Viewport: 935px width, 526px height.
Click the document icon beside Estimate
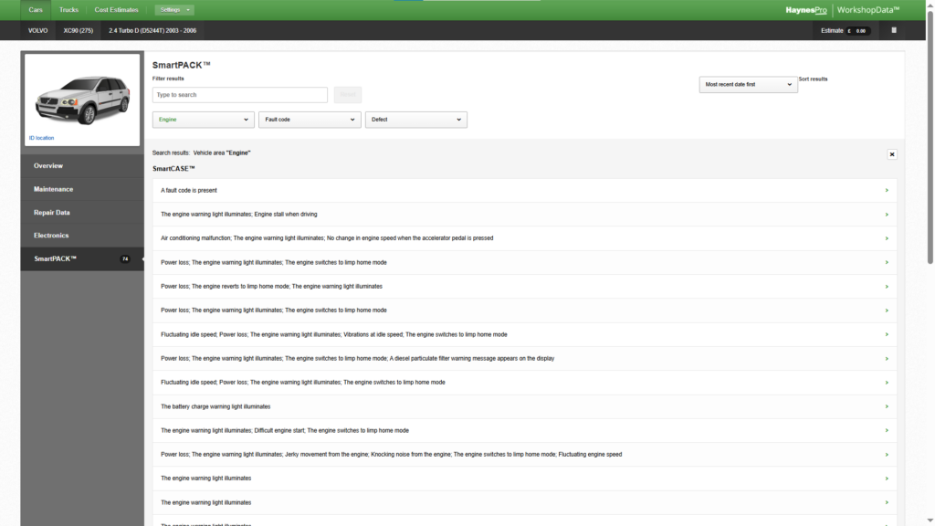point(894,30)
